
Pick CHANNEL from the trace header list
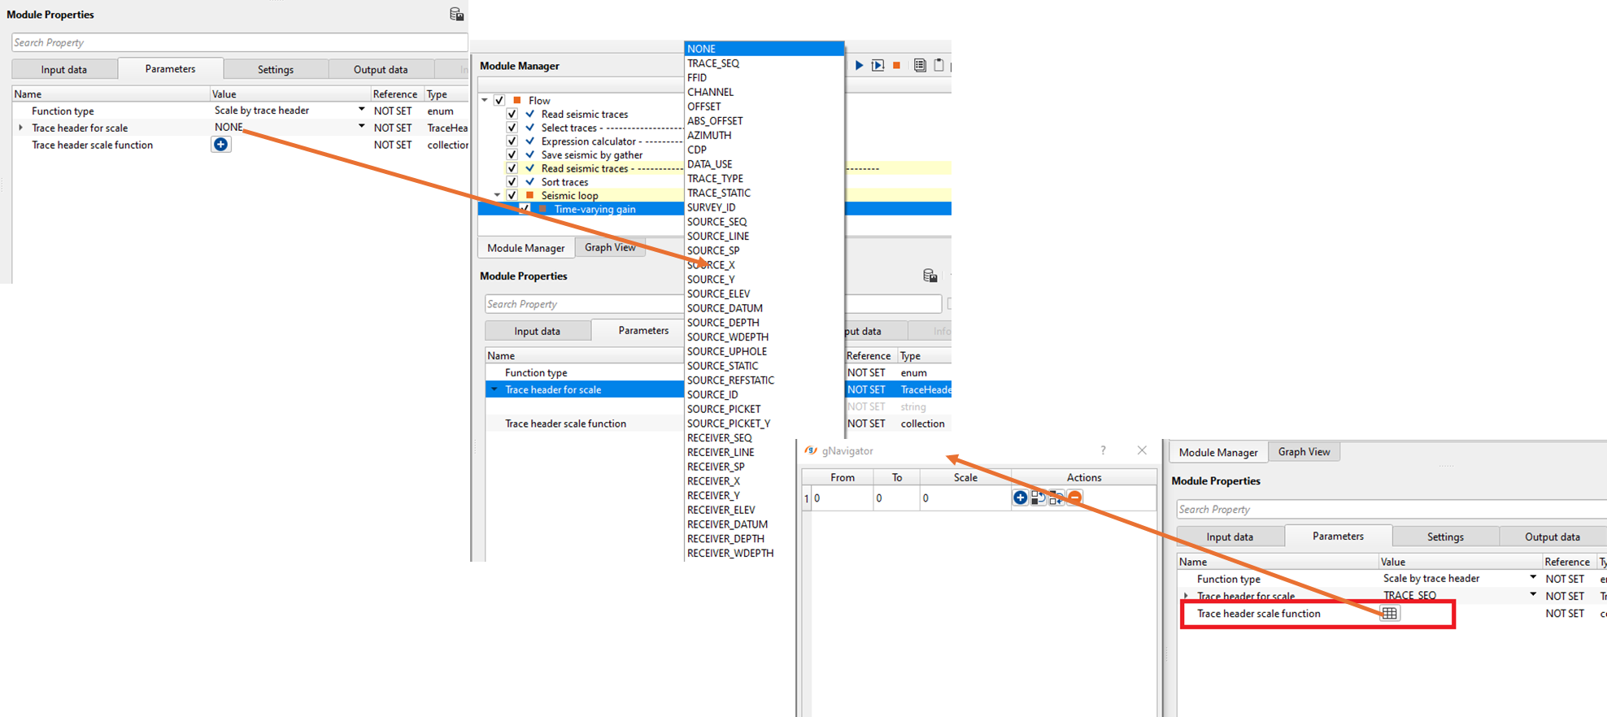click(x=710, y=93)
